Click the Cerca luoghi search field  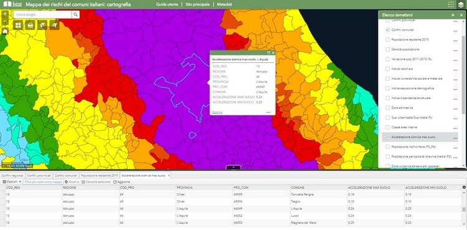(42, 14)
